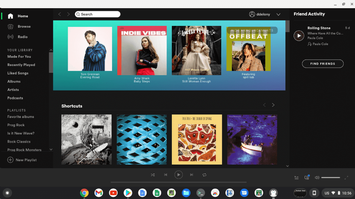The width and height of the screenshot is (355, 199).
Task: Open the Prog Rock playlist
Action: point(16,125)
